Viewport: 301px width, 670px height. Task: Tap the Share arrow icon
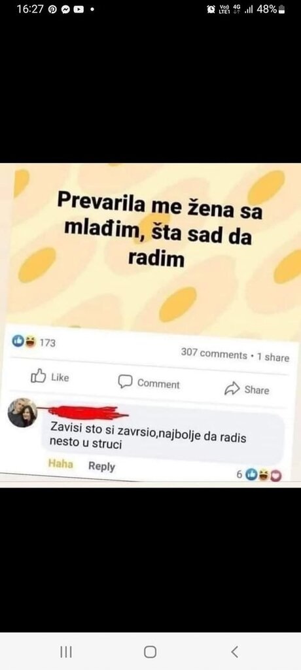pyautogui.click(x=232, y=389)
